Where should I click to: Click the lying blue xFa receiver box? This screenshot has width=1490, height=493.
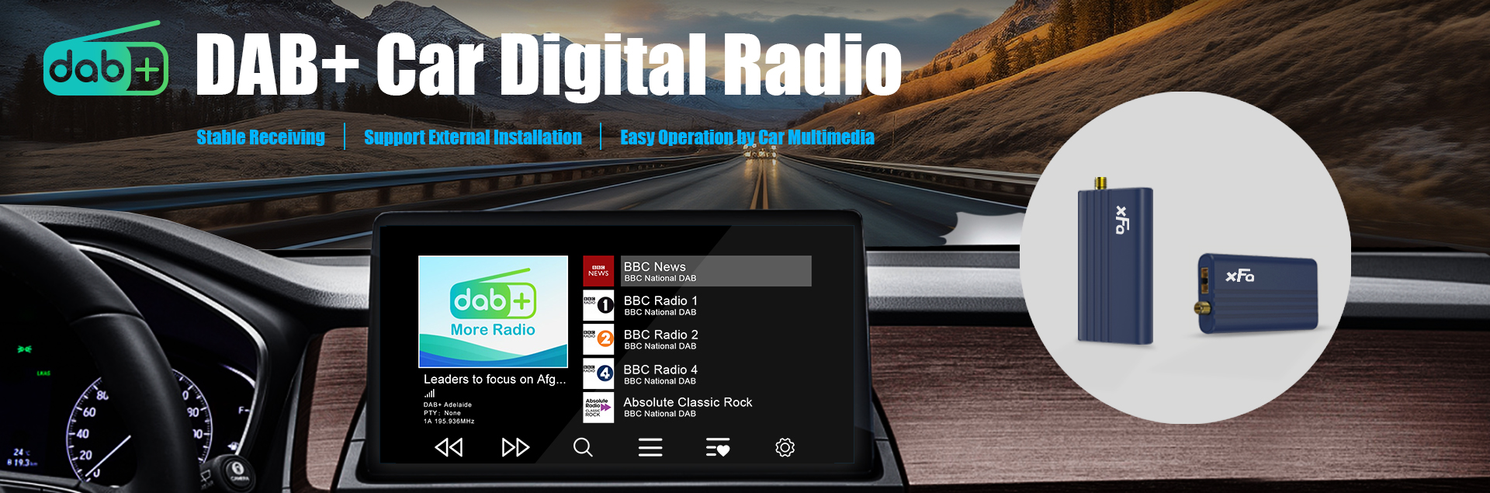pos(1256,294)
